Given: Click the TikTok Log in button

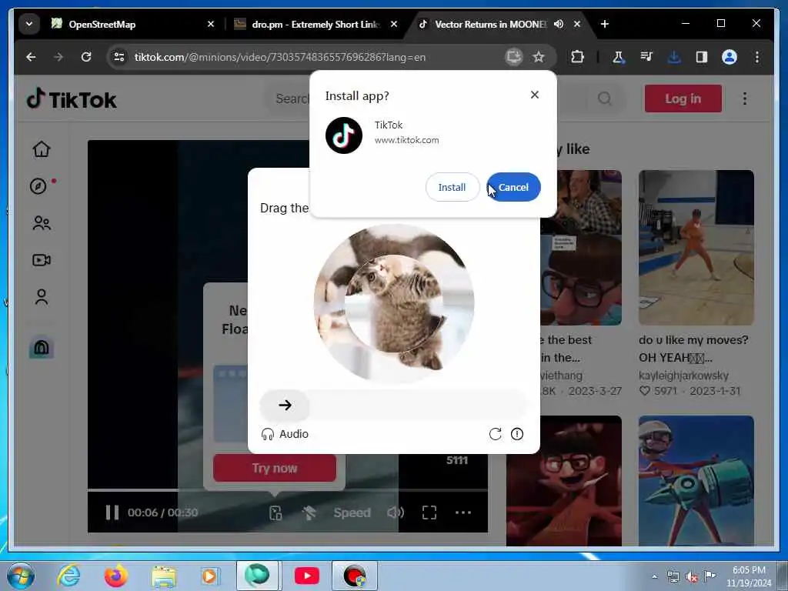Looking at the screenshot, I should click(683, 98).
